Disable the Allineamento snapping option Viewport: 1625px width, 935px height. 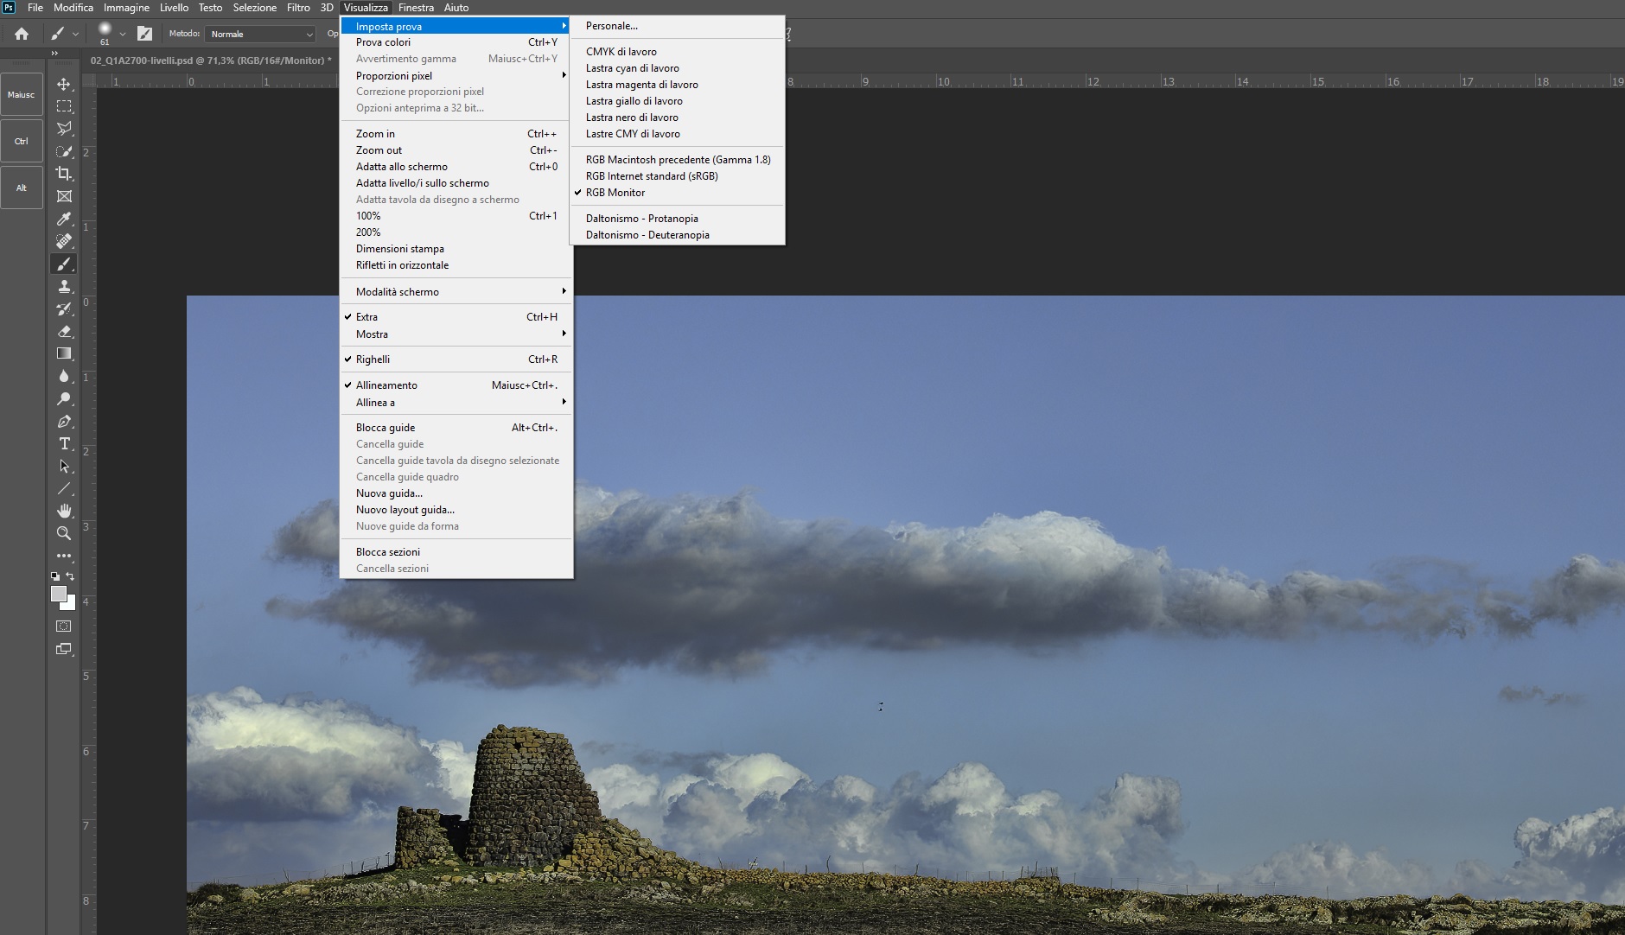pos(386,385)
